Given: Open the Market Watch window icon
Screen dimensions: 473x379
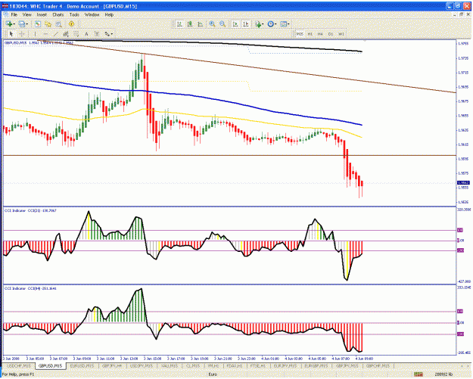Looking at the screenshot, I should tap(38, 23).
